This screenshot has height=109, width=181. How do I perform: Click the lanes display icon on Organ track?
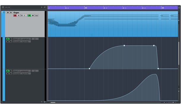click(x=36, y=15)
